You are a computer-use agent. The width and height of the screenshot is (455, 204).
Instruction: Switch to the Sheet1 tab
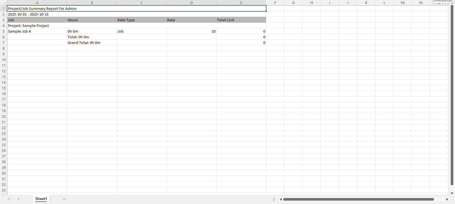41,199
